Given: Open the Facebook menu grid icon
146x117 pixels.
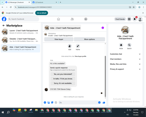Looking at the screenshot, I should [129, 19].
